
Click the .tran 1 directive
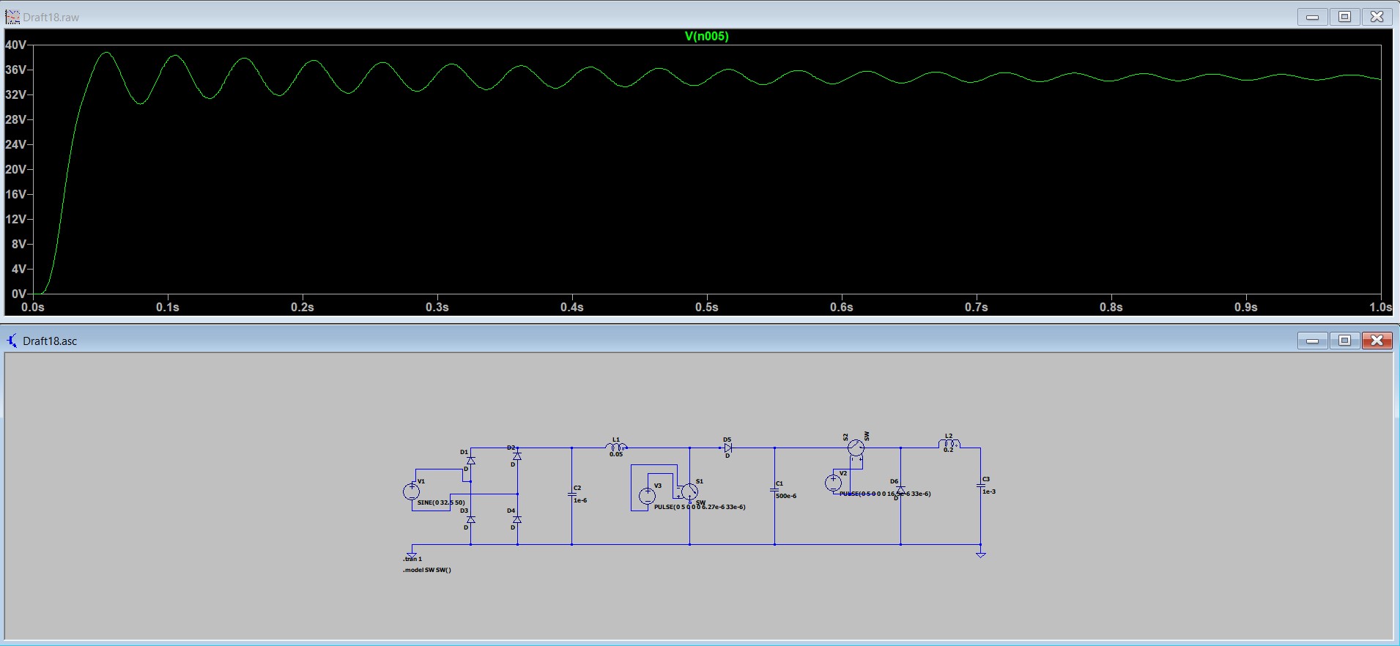(412, 559)
